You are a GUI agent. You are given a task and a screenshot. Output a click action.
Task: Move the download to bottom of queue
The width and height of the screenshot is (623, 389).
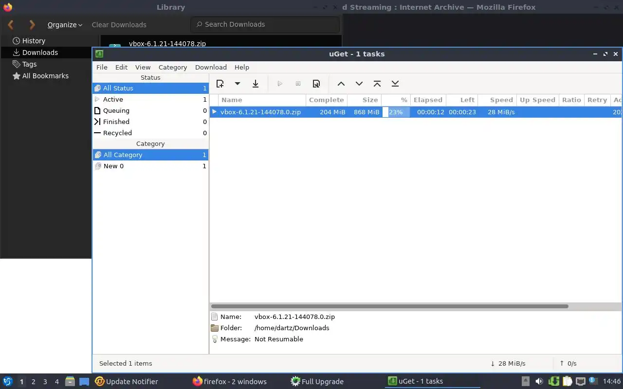(395, 84)
